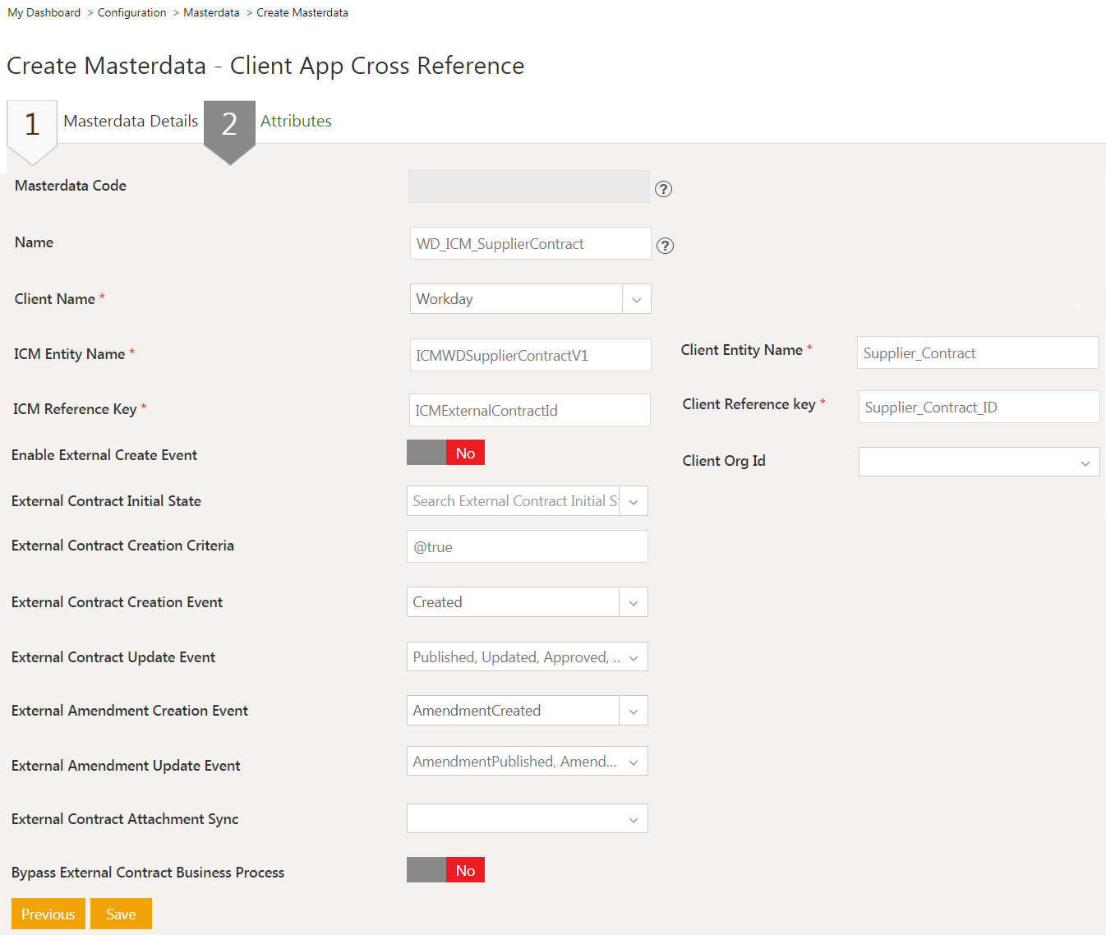Open External Contract Creation Event dropdown

[633, 602]
